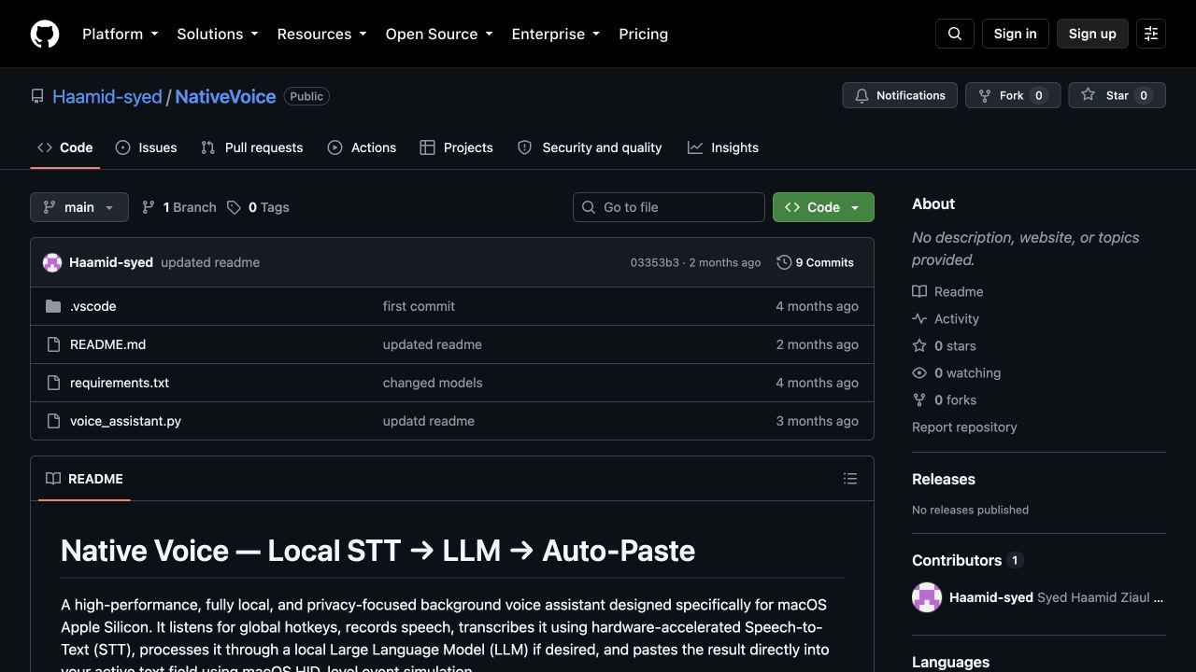Open the README.md file
Image resolution: width=1196 pixels, height=672 pixels.
(x=107, y=344)
